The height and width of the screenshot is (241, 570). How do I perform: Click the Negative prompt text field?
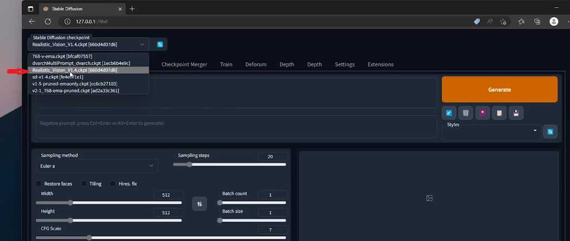236,127
